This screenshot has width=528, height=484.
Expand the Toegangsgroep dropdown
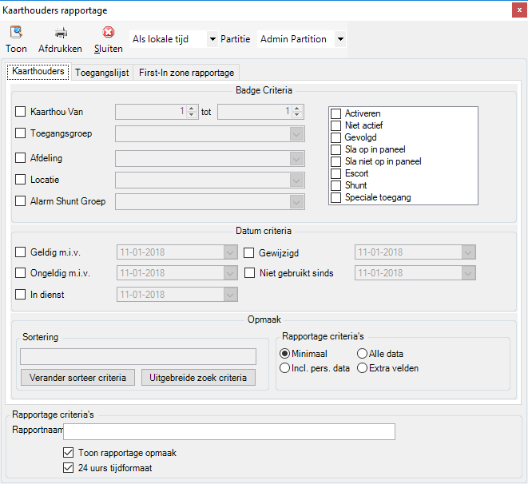(296, 134)
